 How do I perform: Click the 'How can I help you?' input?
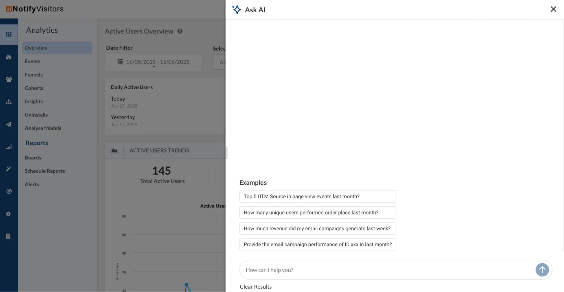tap(387, 270)
